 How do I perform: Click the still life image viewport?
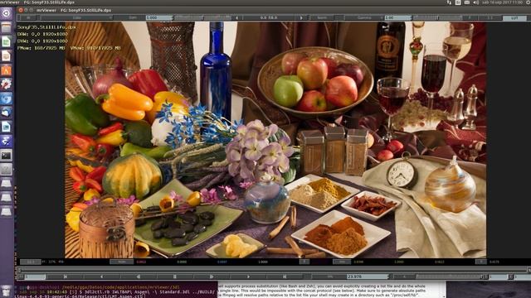275,140
